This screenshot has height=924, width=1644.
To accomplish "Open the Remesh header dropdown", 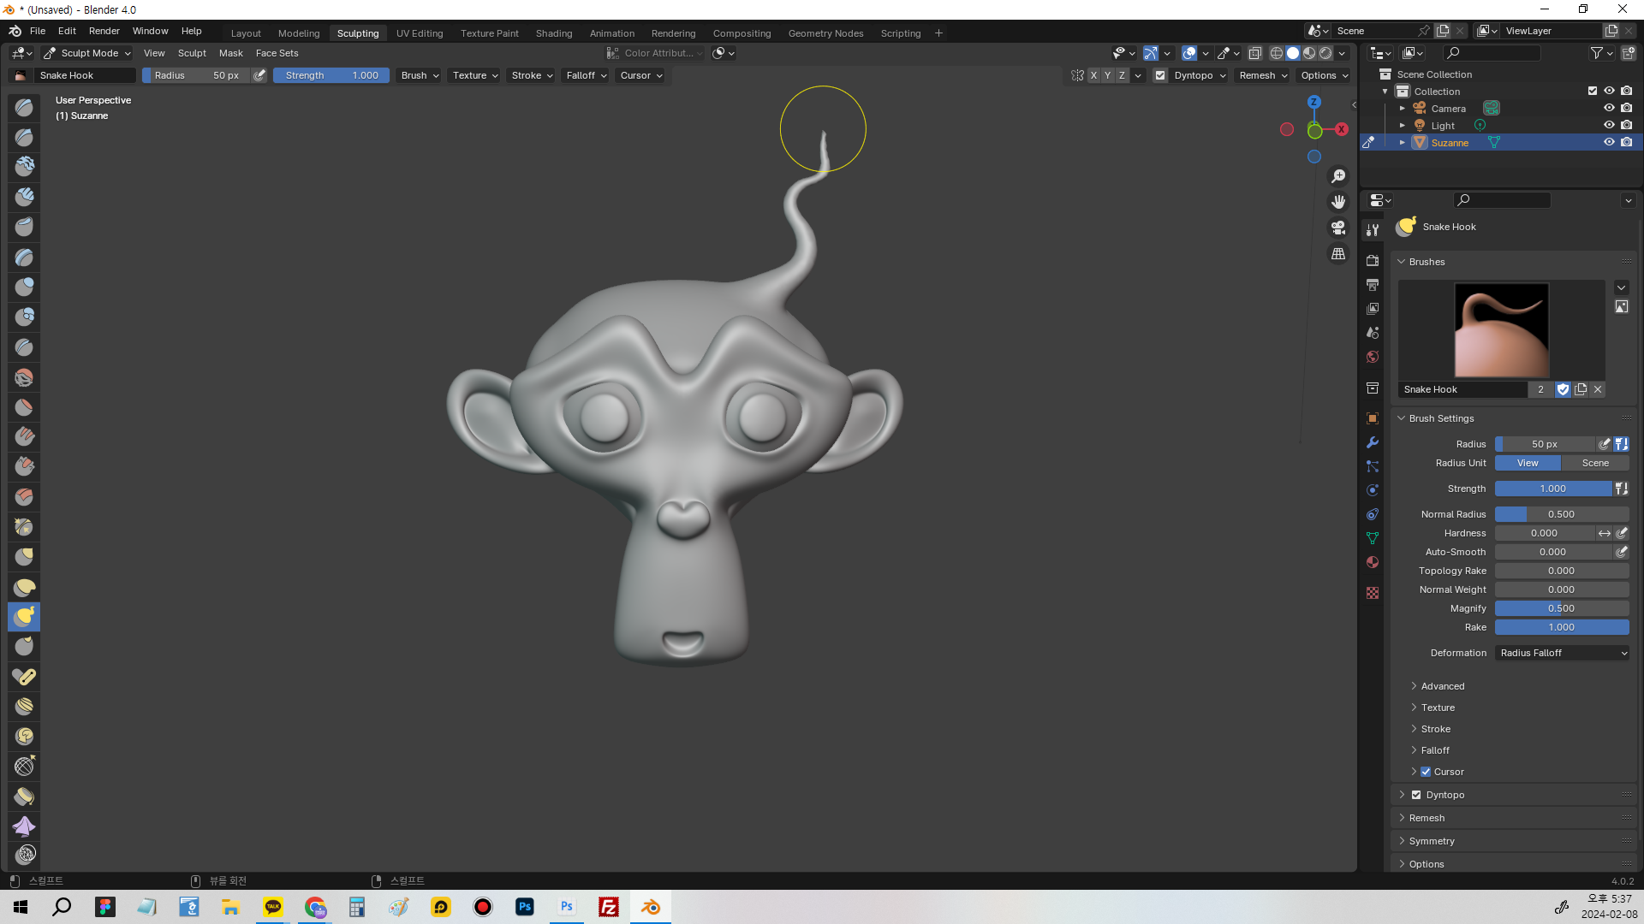I will [x=1263, y=75].
